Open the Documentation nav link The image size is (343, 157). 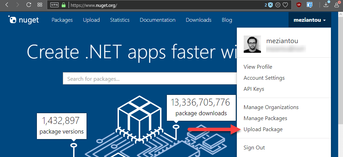tap(158, 20)
